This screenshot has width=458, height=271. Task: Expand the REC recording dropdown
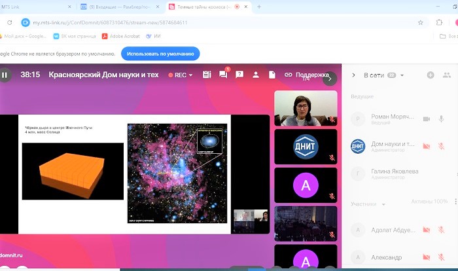(x=191, y=75)
